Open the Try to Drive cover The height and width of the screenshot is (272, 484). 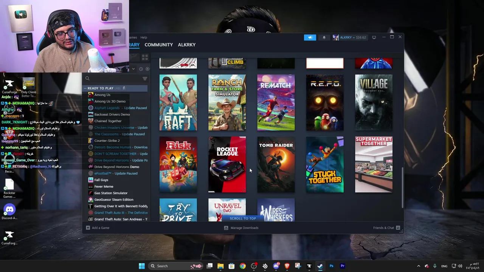click(178, 210)
